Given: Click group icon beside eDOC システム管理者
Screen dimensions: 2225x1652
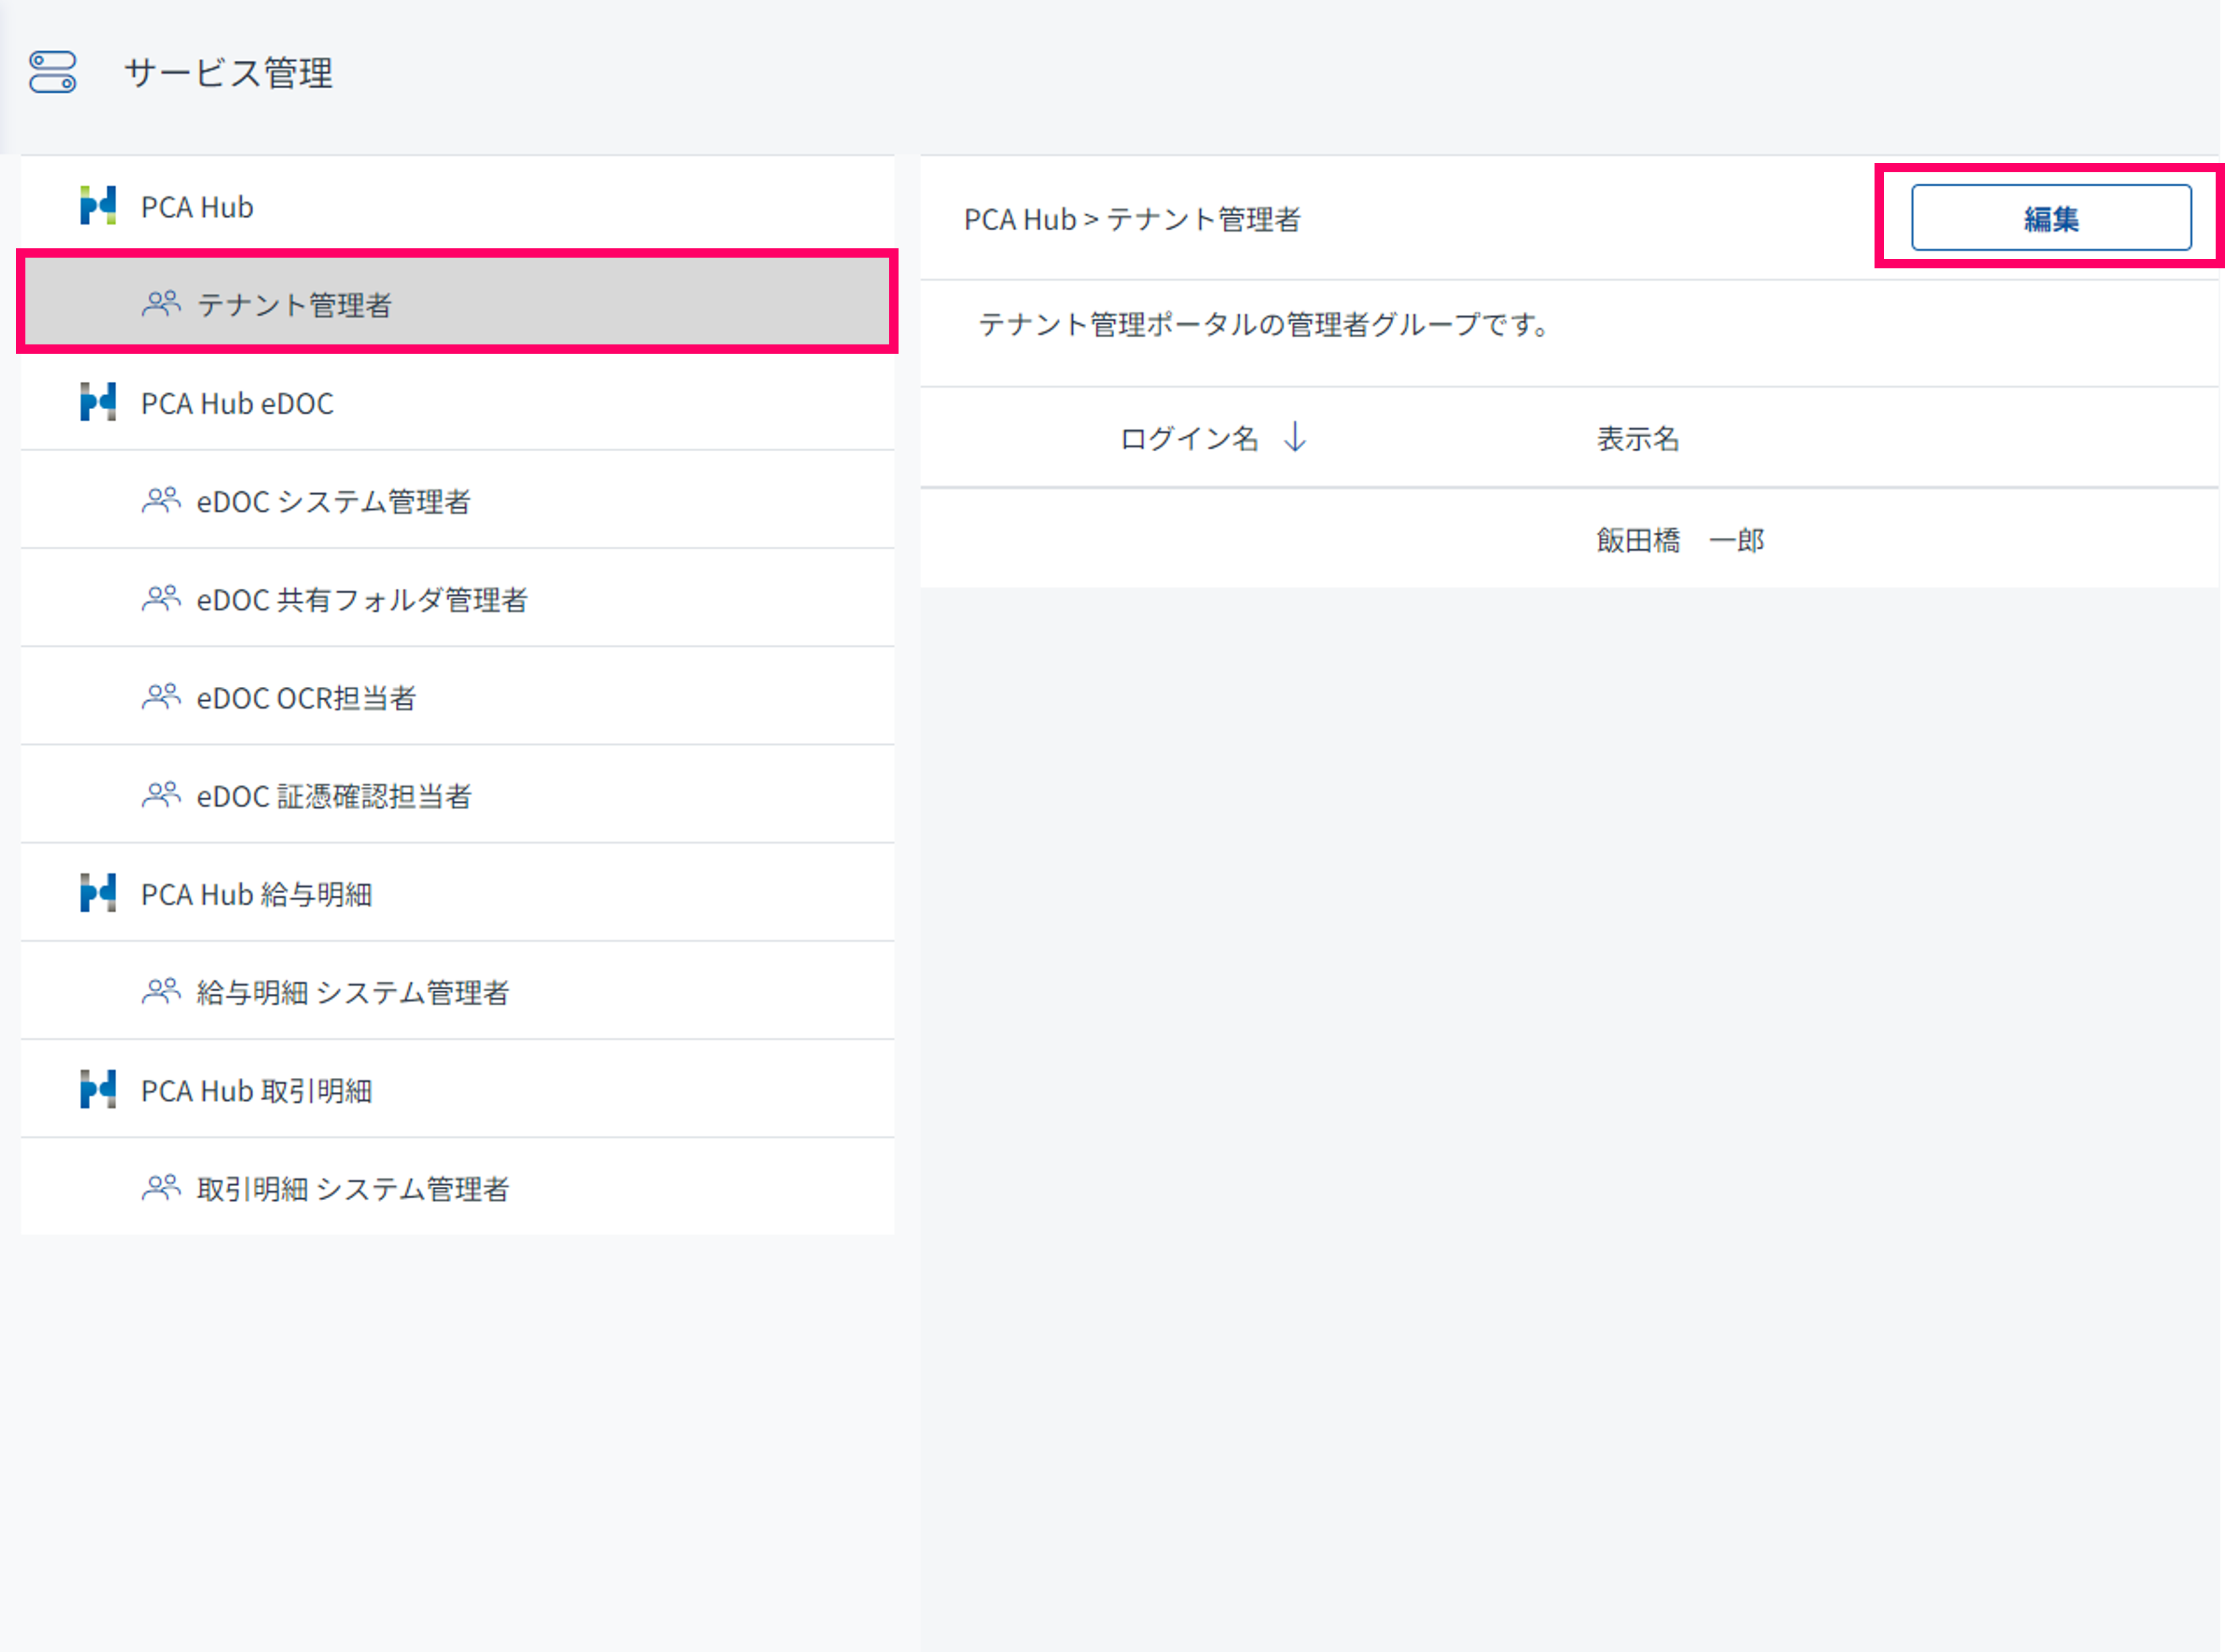Looking at the screenshot, I should pos(161,500).
